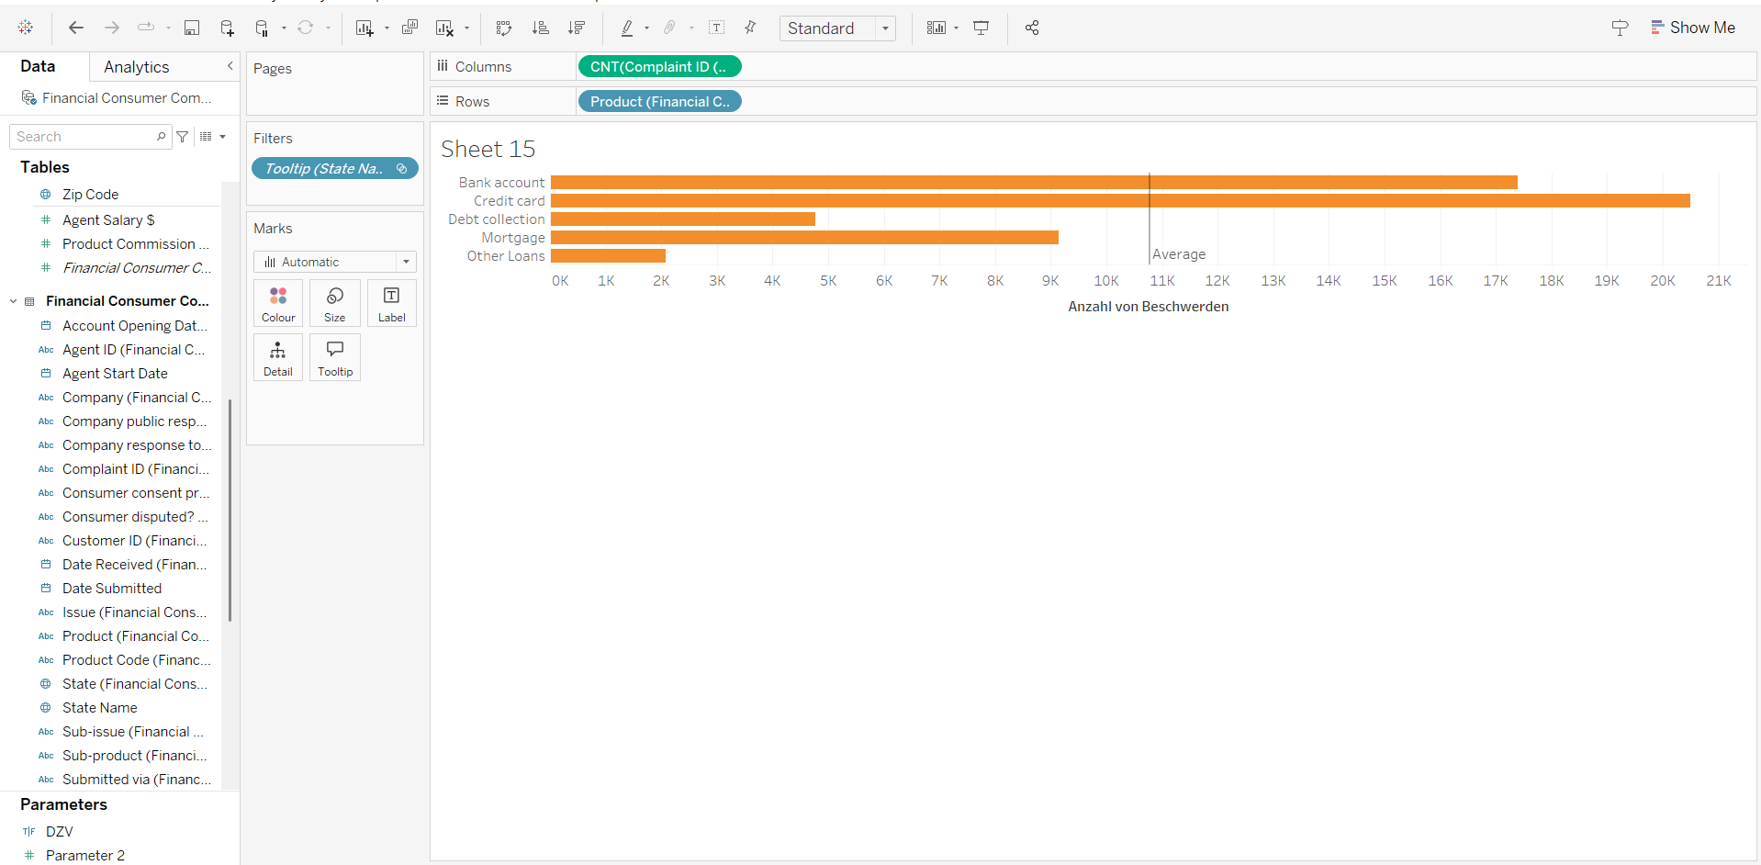The image size is (1761, 865).
Task: Open the refresh dropdown arrow
Action: [x=328, y=28]
